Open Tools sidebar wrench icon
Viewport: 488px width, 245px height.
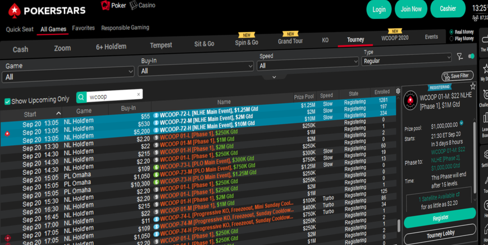coord(486,180)
